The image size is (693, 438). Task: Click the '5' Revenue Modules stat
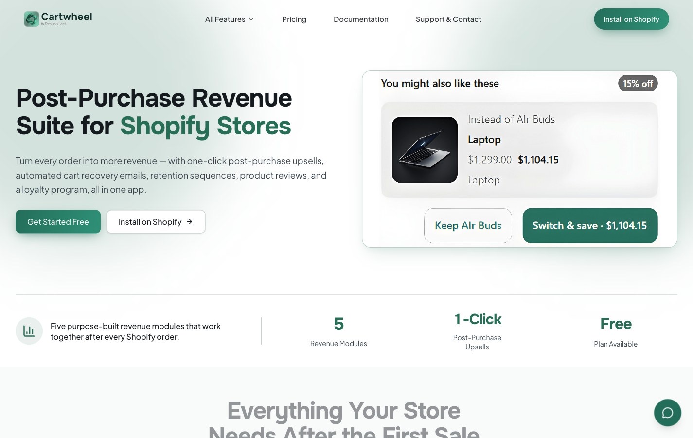(338, 324)
